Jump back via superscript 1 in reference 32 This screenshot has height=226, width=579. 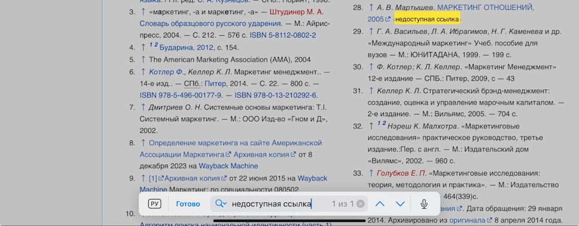click(x=379, y=124)
